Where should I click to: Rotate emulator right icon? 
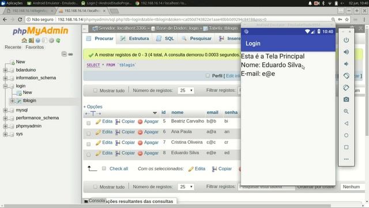tap(346, 87)
